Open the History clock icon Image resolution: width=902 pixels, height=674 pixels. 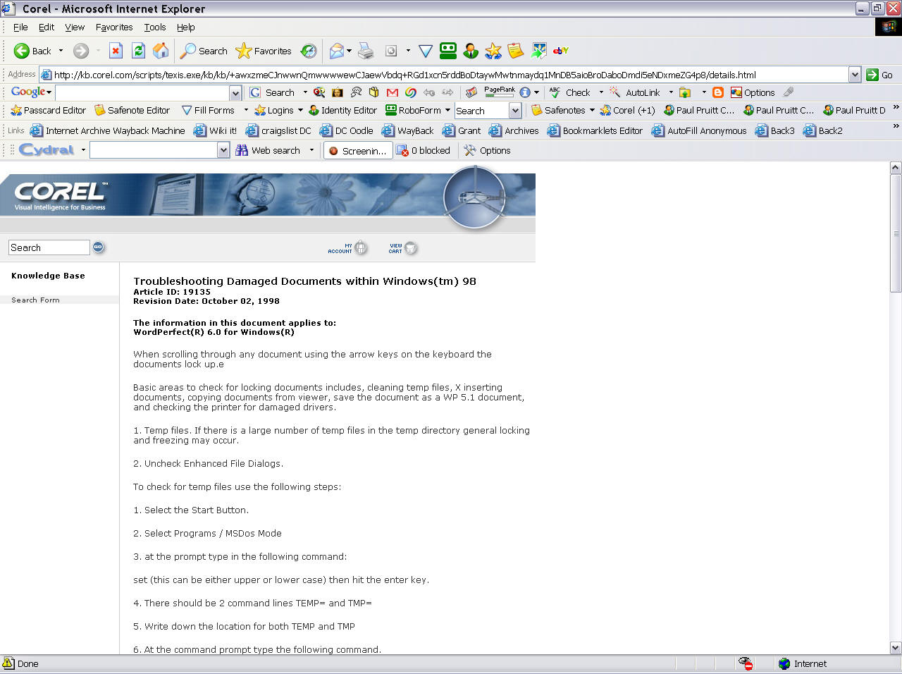tap(309, 51)
